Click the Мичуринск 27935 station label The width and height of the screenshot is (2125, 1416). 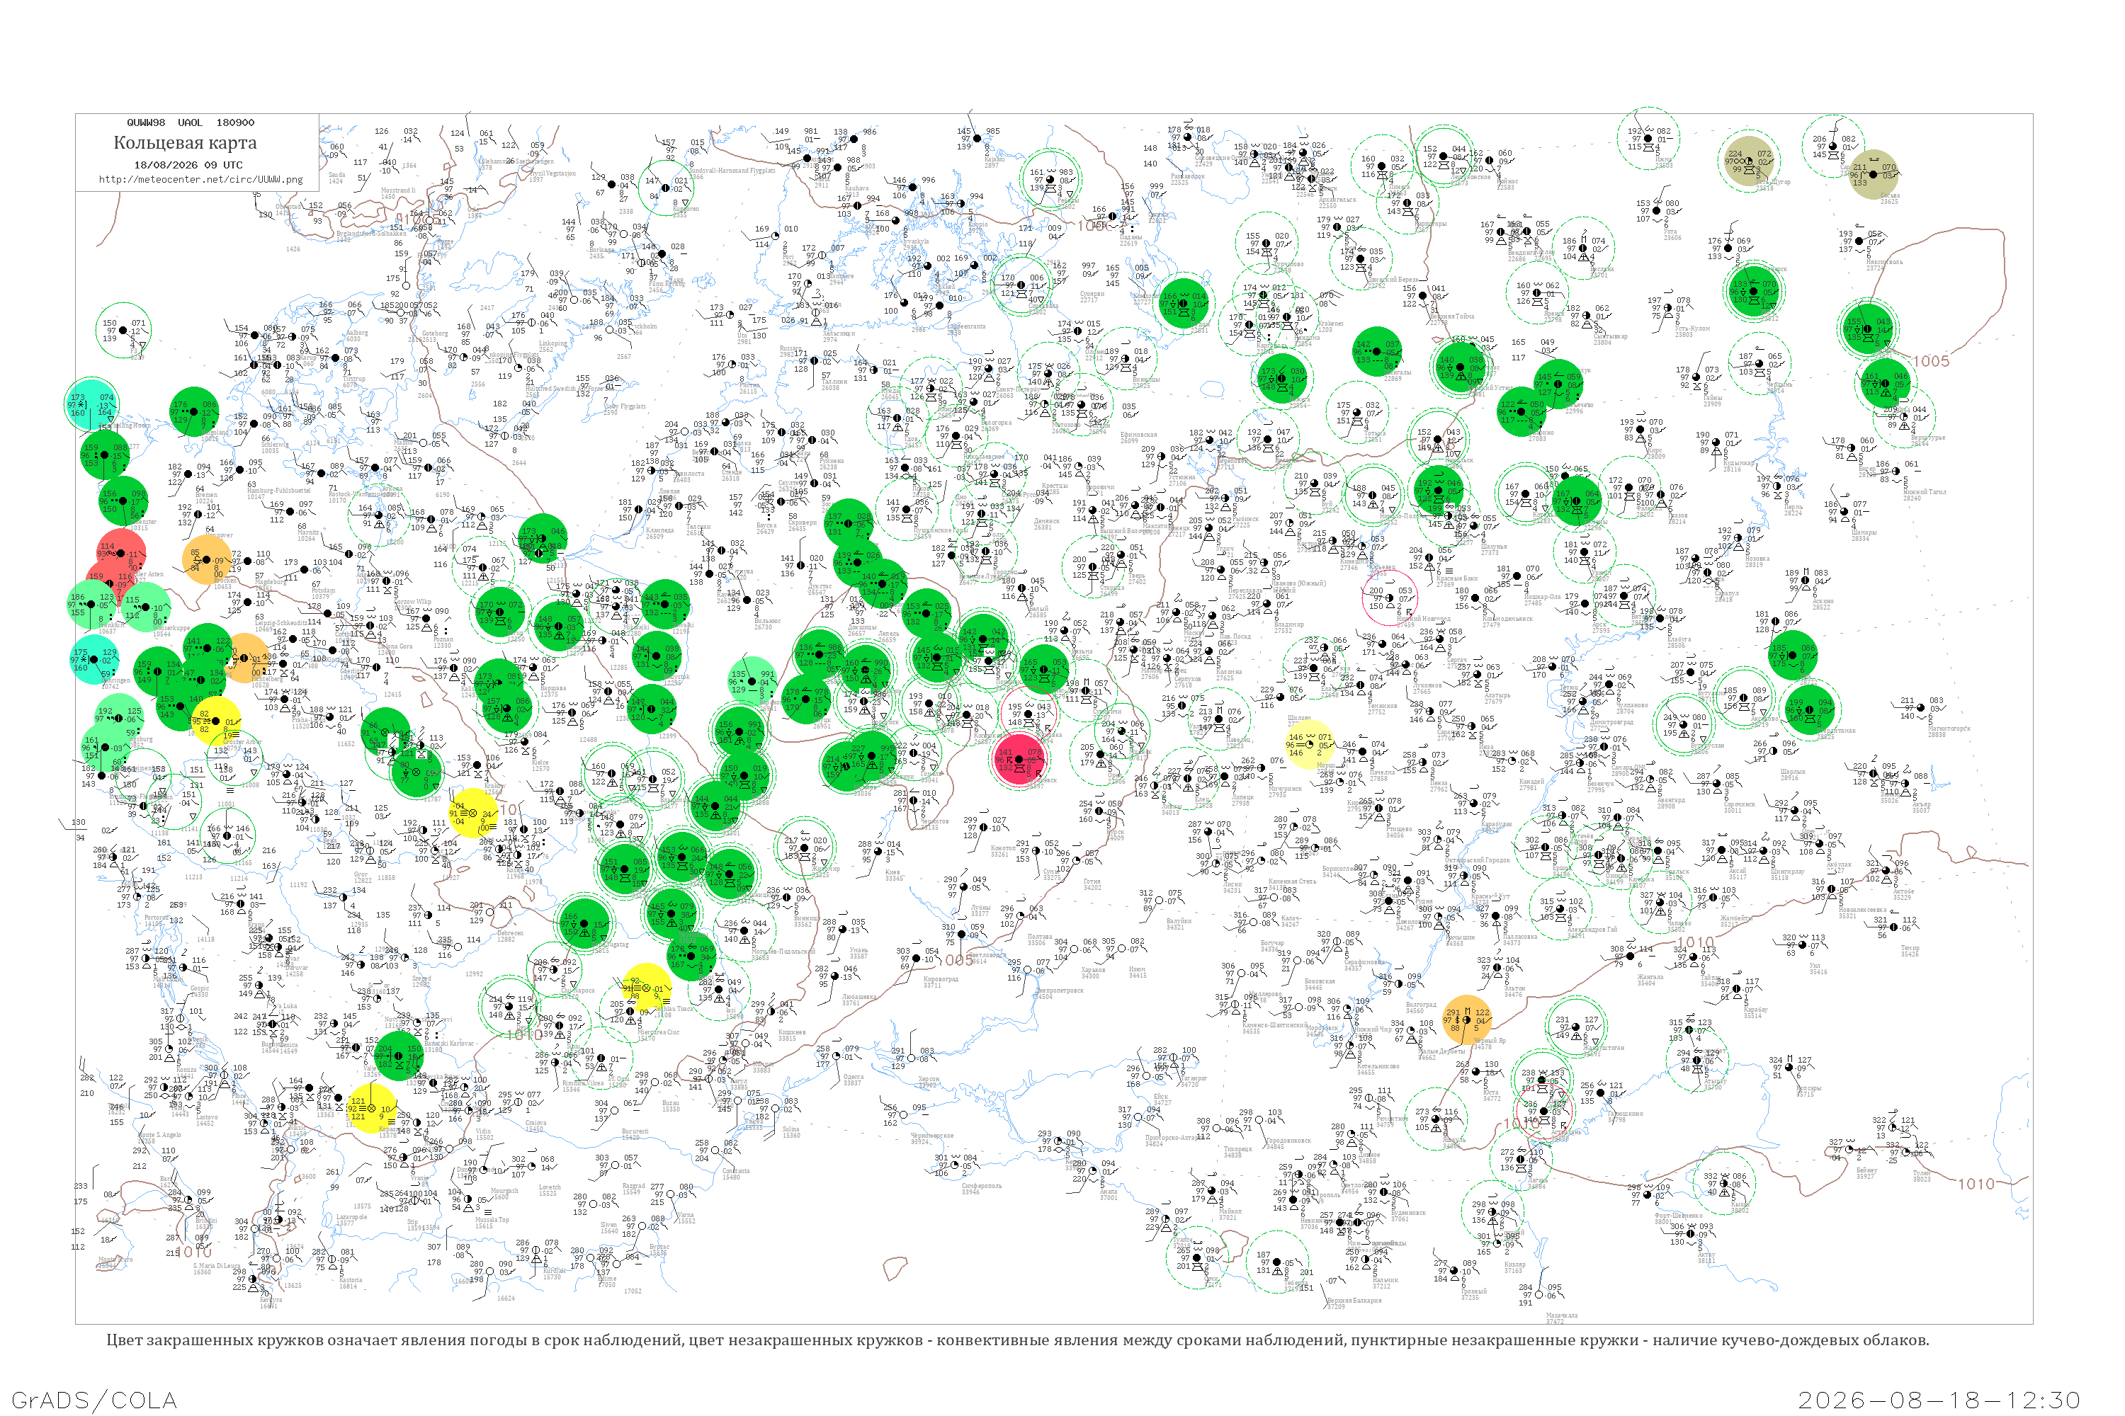1285,792
